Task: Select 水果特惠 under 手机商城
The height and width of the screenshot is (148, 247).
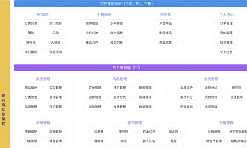Action: (116, 23)
